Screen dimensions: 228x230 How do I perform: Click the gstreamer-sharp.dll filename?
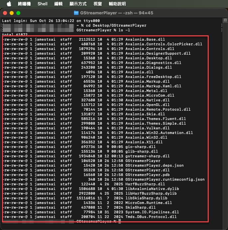point(147,156)
